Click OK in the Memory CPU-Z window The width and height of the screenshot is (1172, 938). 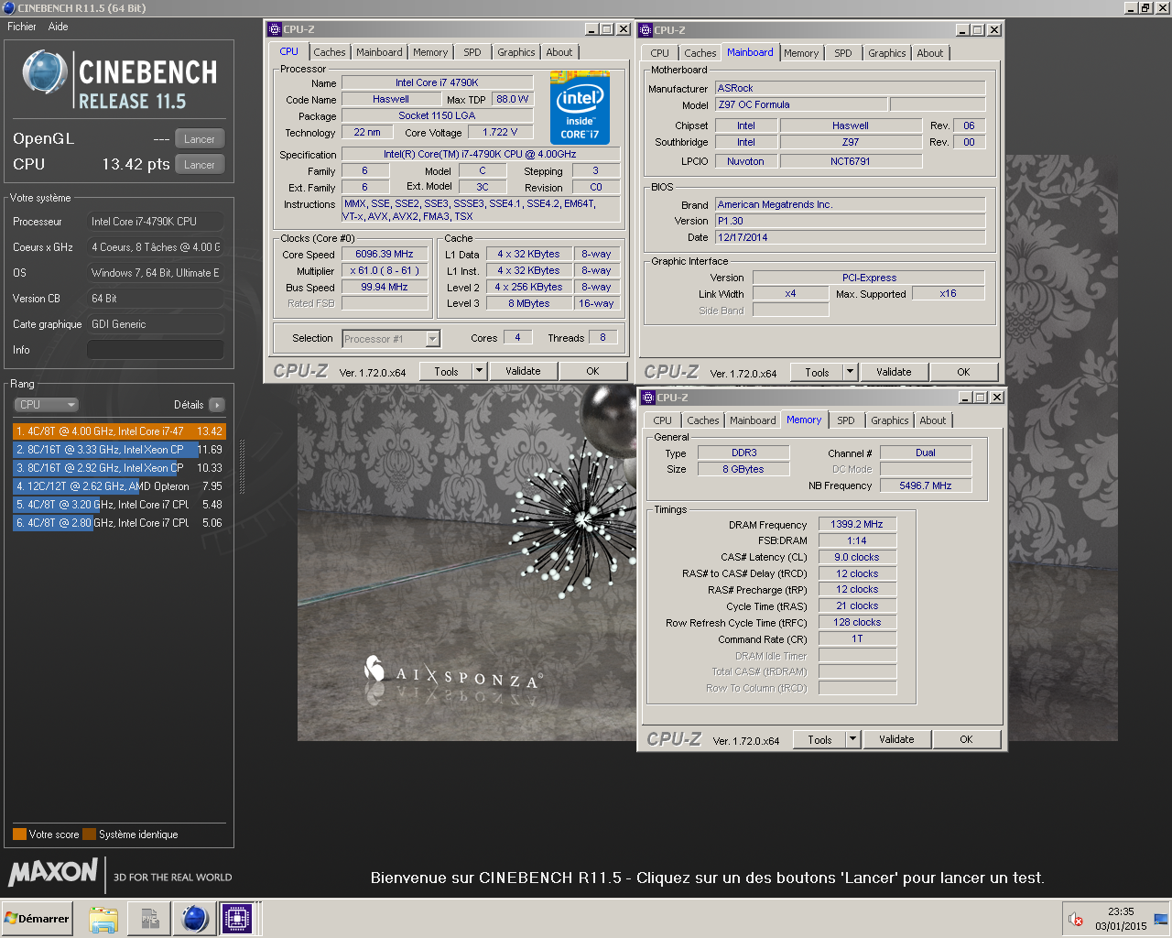coord(966,739)
